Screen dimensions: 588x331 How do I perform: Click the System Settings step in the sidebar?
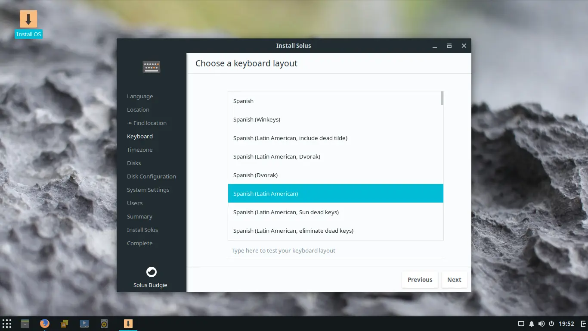[x=148, y=190]
